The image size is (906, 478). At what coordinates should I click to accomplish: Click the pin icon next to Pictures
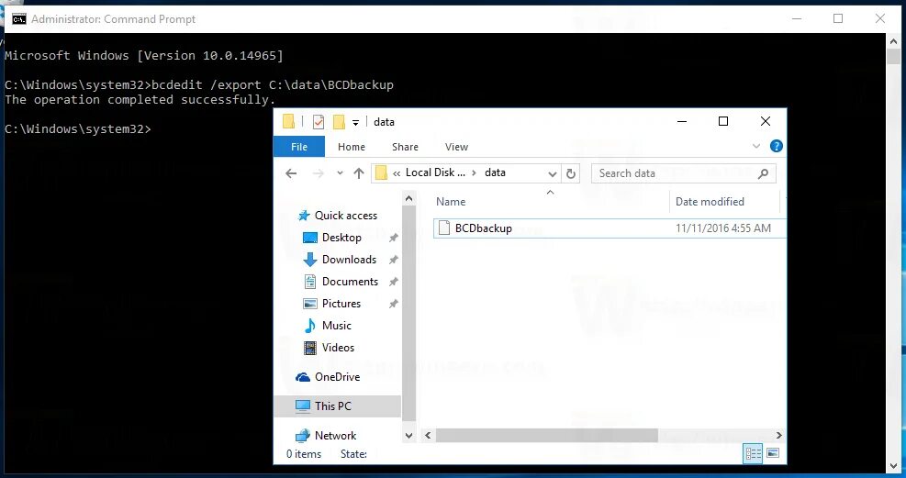click(x=394, y=304)
